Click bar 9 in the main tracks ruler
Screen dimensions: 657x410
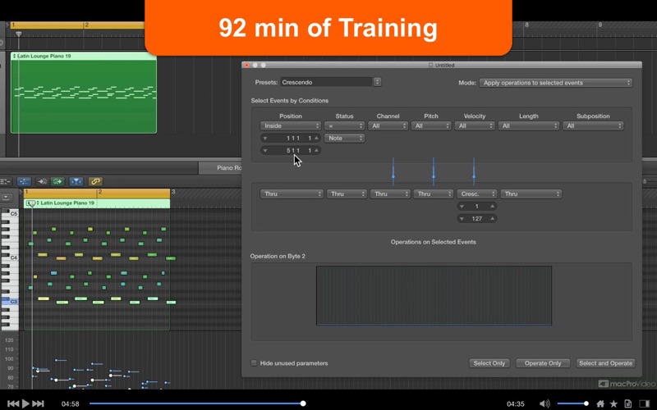click(600, 25)
